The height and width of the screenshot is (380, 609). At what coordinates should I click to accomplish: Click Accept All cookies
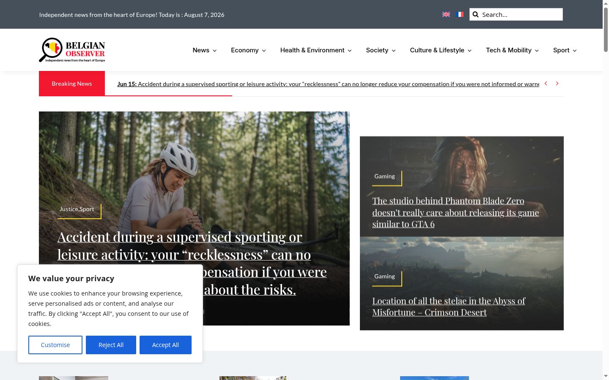(165, 345)
